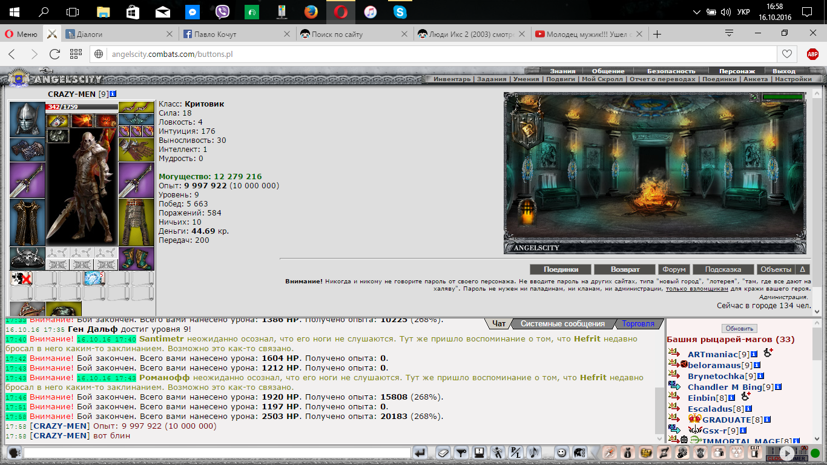Click the exit door icon in bottom toolbar
The width and height of the screenshot is (827, 465).
click(754, 452)
